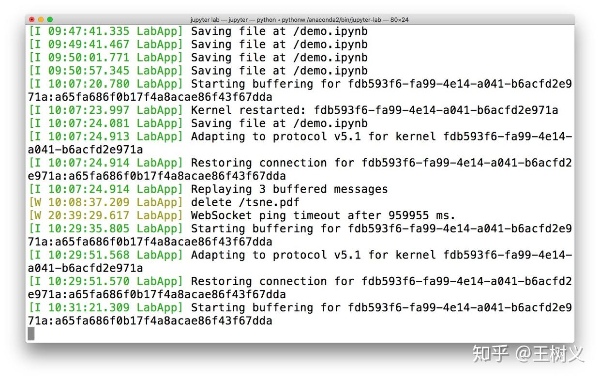
Task: Click log line timestamped 09:49:41.467
Action: coord(198,45)
